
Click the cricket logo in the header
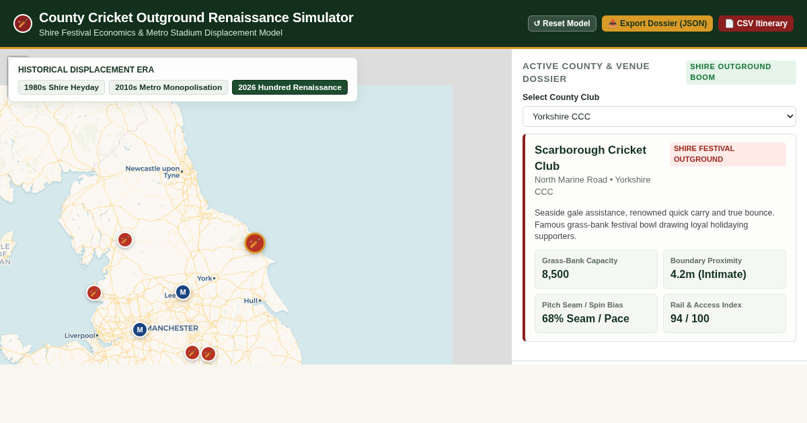23,23
